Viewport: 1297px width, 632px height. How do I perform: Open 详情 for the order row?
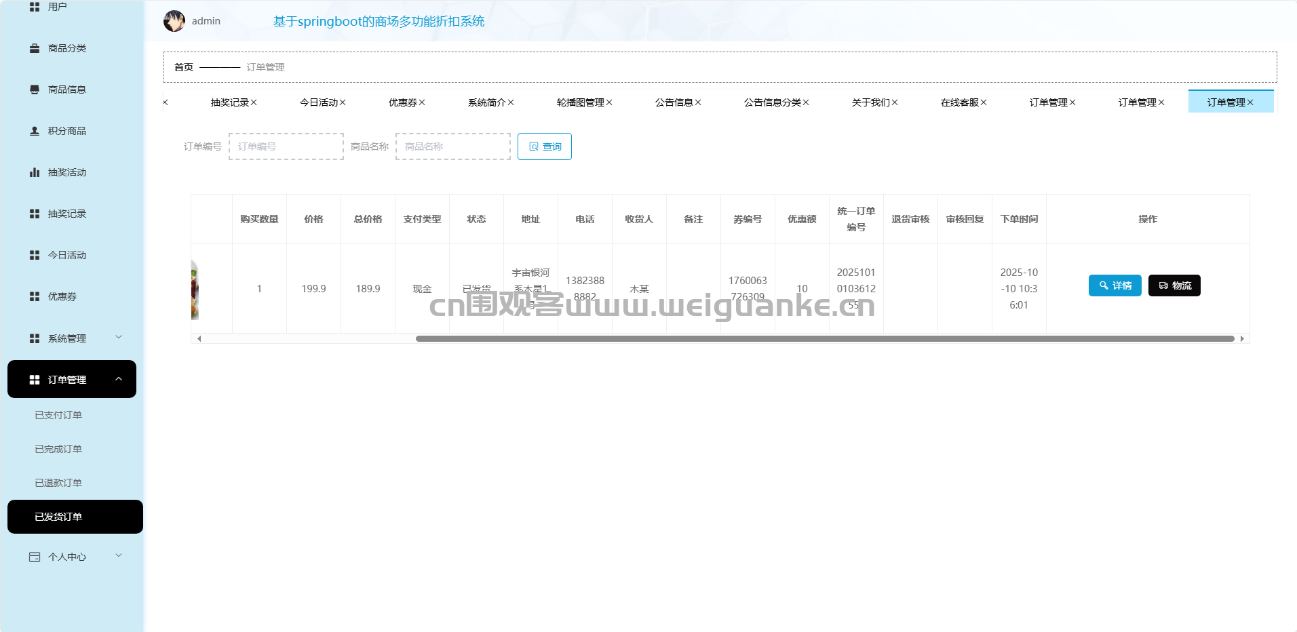(x=1115, y=285)
